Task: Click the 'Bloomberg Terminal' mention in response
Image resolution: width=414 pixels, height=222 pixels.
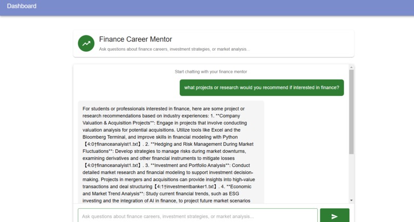Action: click(x=104, y=137)
